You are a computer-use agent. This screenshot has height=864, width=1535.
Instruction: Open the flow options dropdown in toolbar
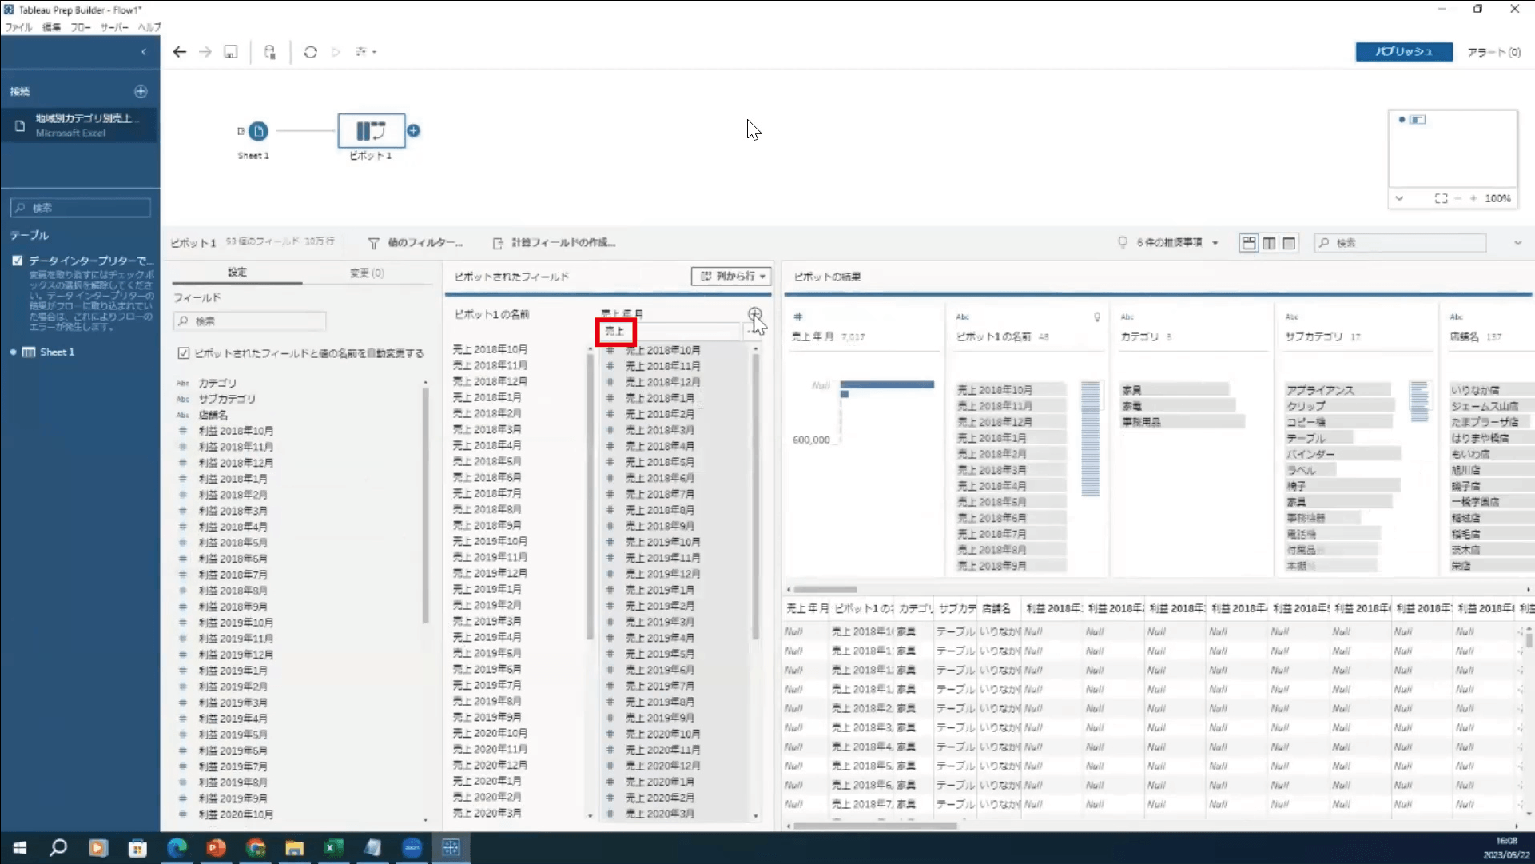click(x=366, y=52)
